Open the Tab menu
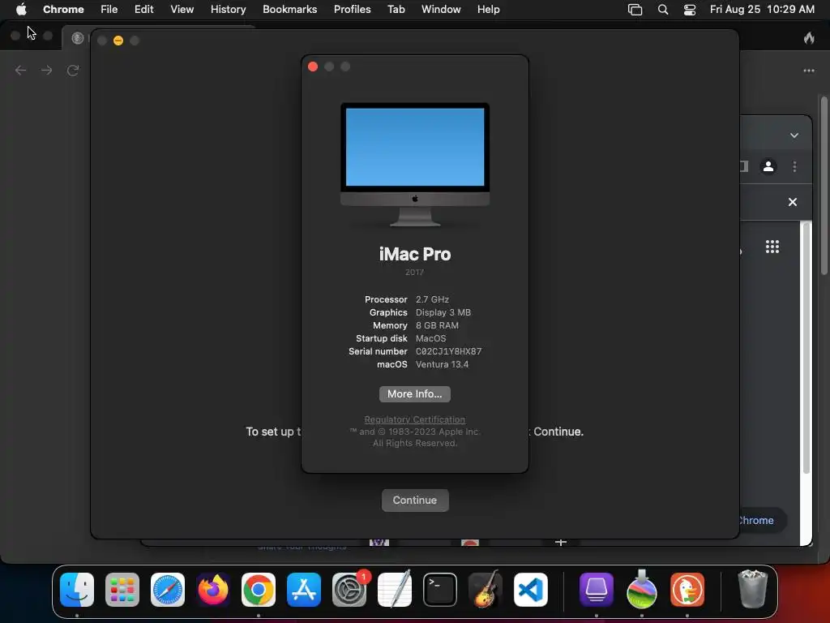 [396, 10]
